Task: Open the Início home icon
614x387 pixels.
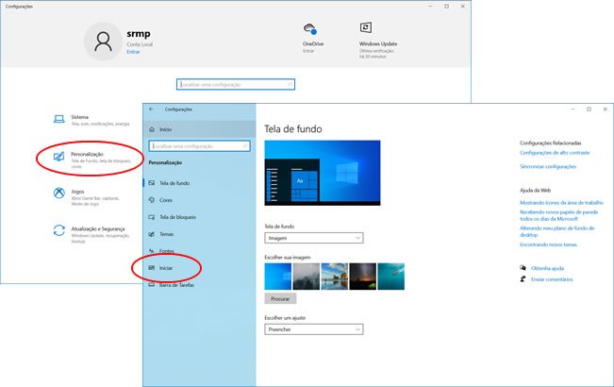Action: (x=152, y=129)
